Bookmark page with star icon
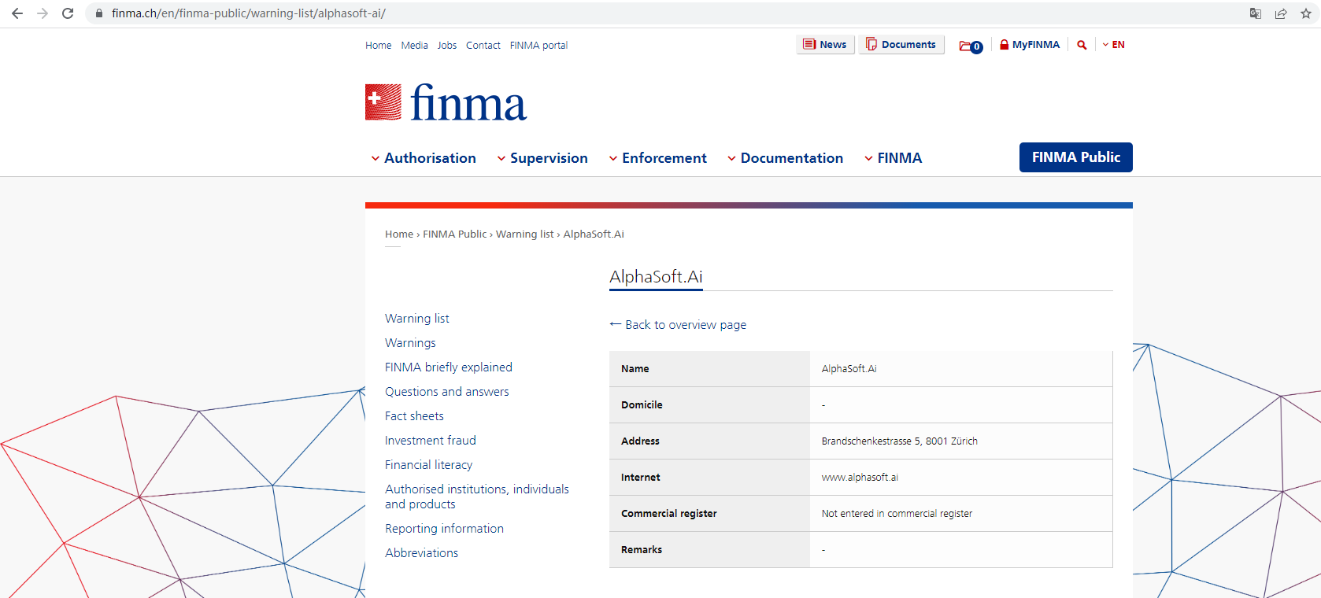This screenshot has height=598, width=1321. coord(1306,13)
